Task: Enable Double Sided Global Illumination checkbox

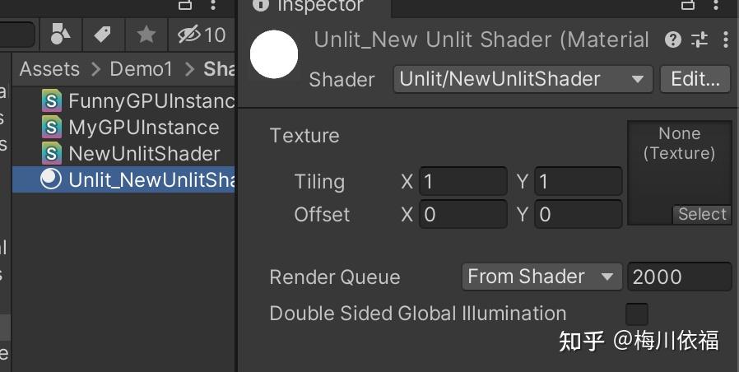Action: tap(636, 314)
